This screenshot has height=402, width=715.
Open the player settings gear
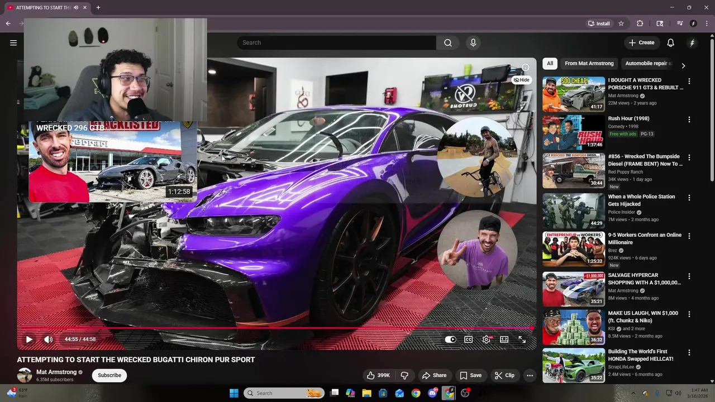pos(487,339)
